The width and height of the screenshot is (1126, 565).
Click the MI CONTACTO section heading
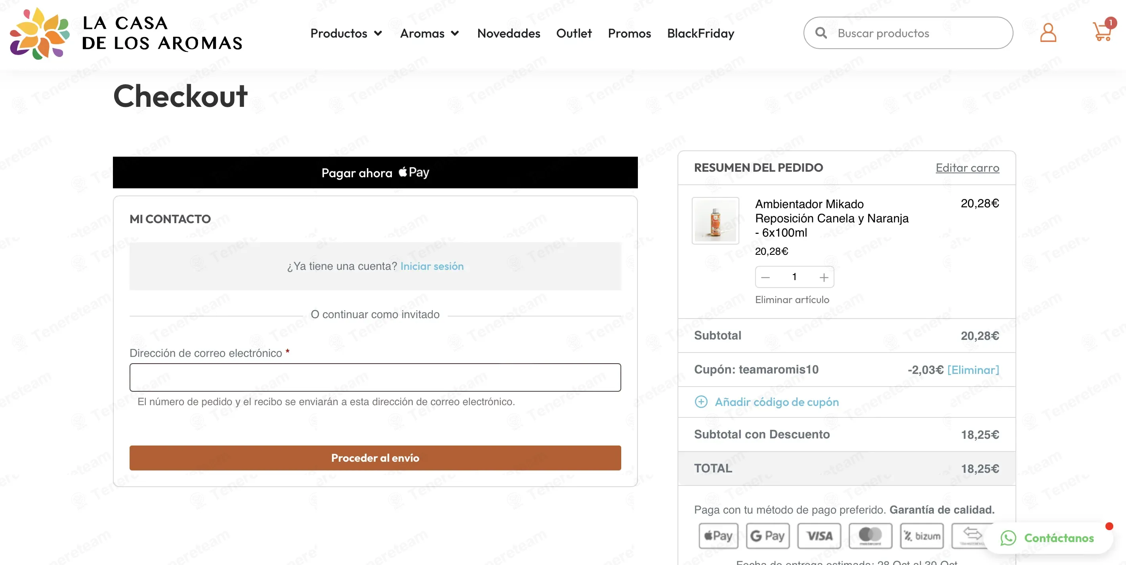(x=170, y=219)
